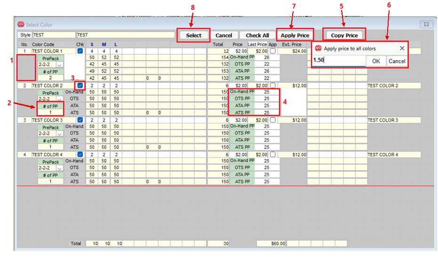This screenshot has height=257, width=438.
Task: Open PrePack dropdown for TEST COLOR 4
Action: 59,168
